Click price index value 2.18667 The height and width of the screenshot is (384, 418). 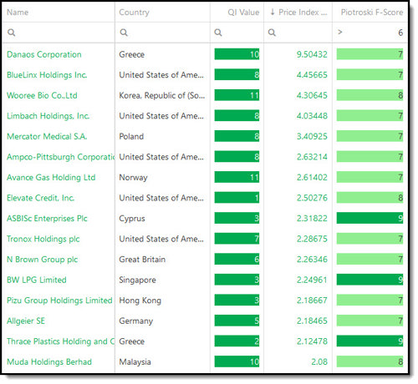tap(312, 301)
